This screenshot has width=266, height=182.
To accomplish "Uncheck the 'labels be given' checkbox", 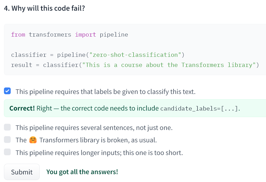I will coord(8,91).
